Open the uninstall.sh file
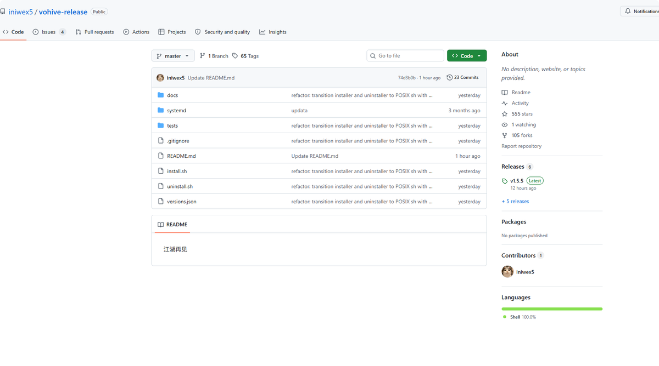 coord(180,187)
